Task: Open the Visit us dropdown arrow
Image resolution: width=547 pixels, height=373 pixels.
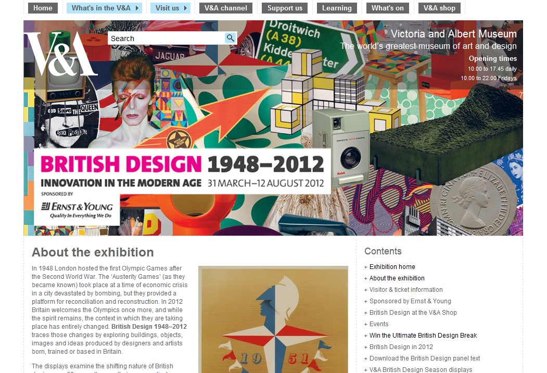Action: [x=186, y=8]
